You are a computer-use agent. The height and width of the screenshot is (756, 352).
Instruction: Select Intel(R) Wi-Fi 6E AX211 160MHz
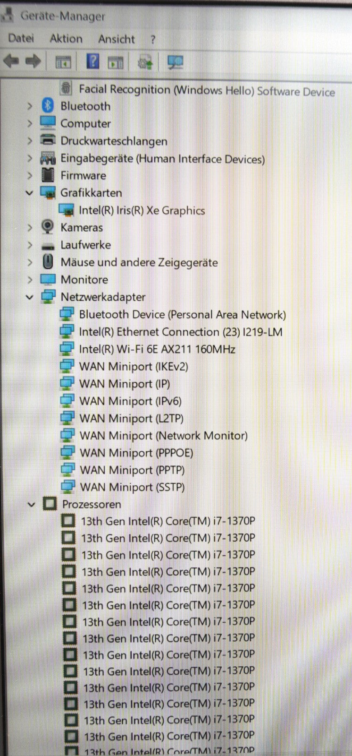coord(157,349)
